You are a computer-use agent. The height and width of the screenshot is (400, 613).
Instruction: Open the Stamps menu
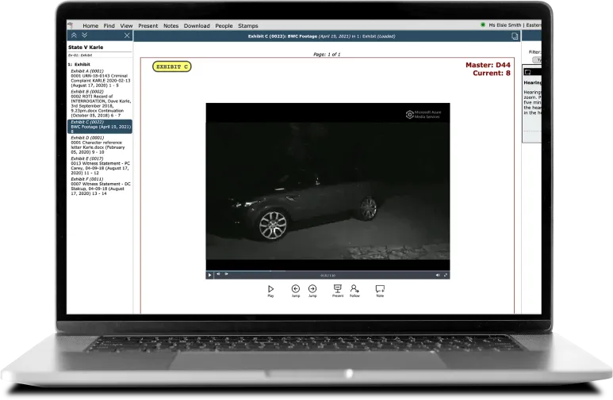(247, 25)
